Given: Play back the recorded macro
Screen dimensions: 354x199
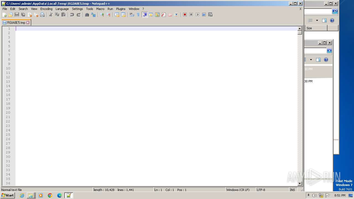Looking at the screenshot, I should [x=198, y=15].
